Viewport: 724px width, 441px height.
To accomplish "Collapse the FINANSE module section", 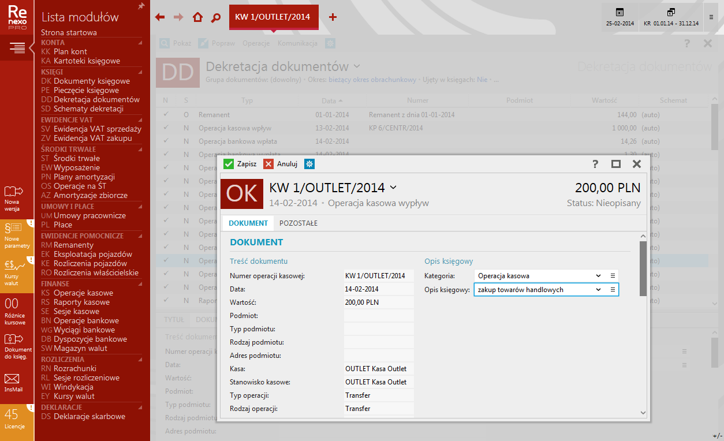I will (140, 284).
